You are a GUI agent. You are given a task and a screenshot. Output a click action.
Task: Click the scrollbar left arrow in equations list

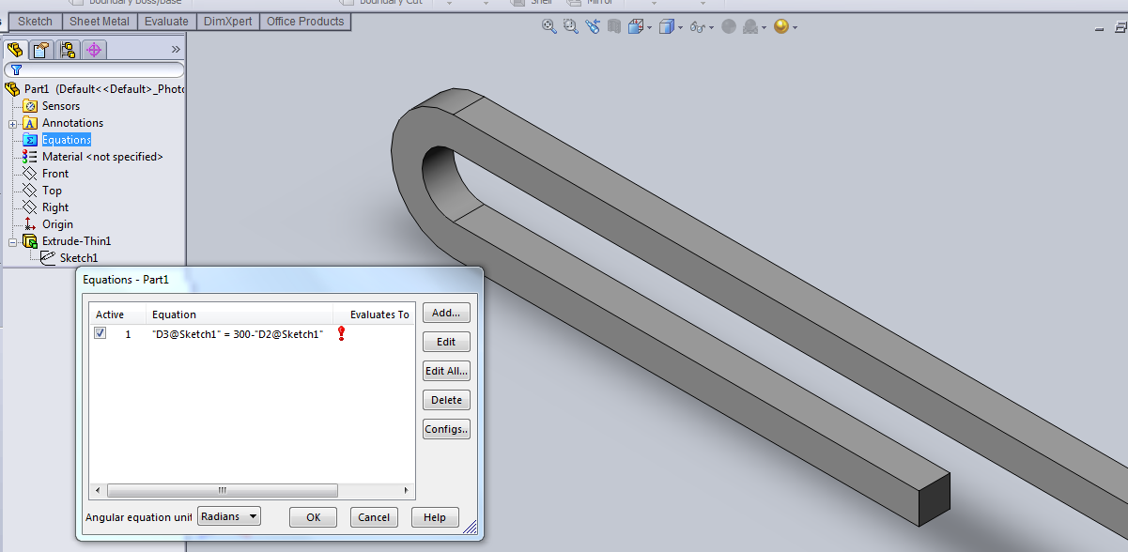pyautogui.click(x=97, y=490)
